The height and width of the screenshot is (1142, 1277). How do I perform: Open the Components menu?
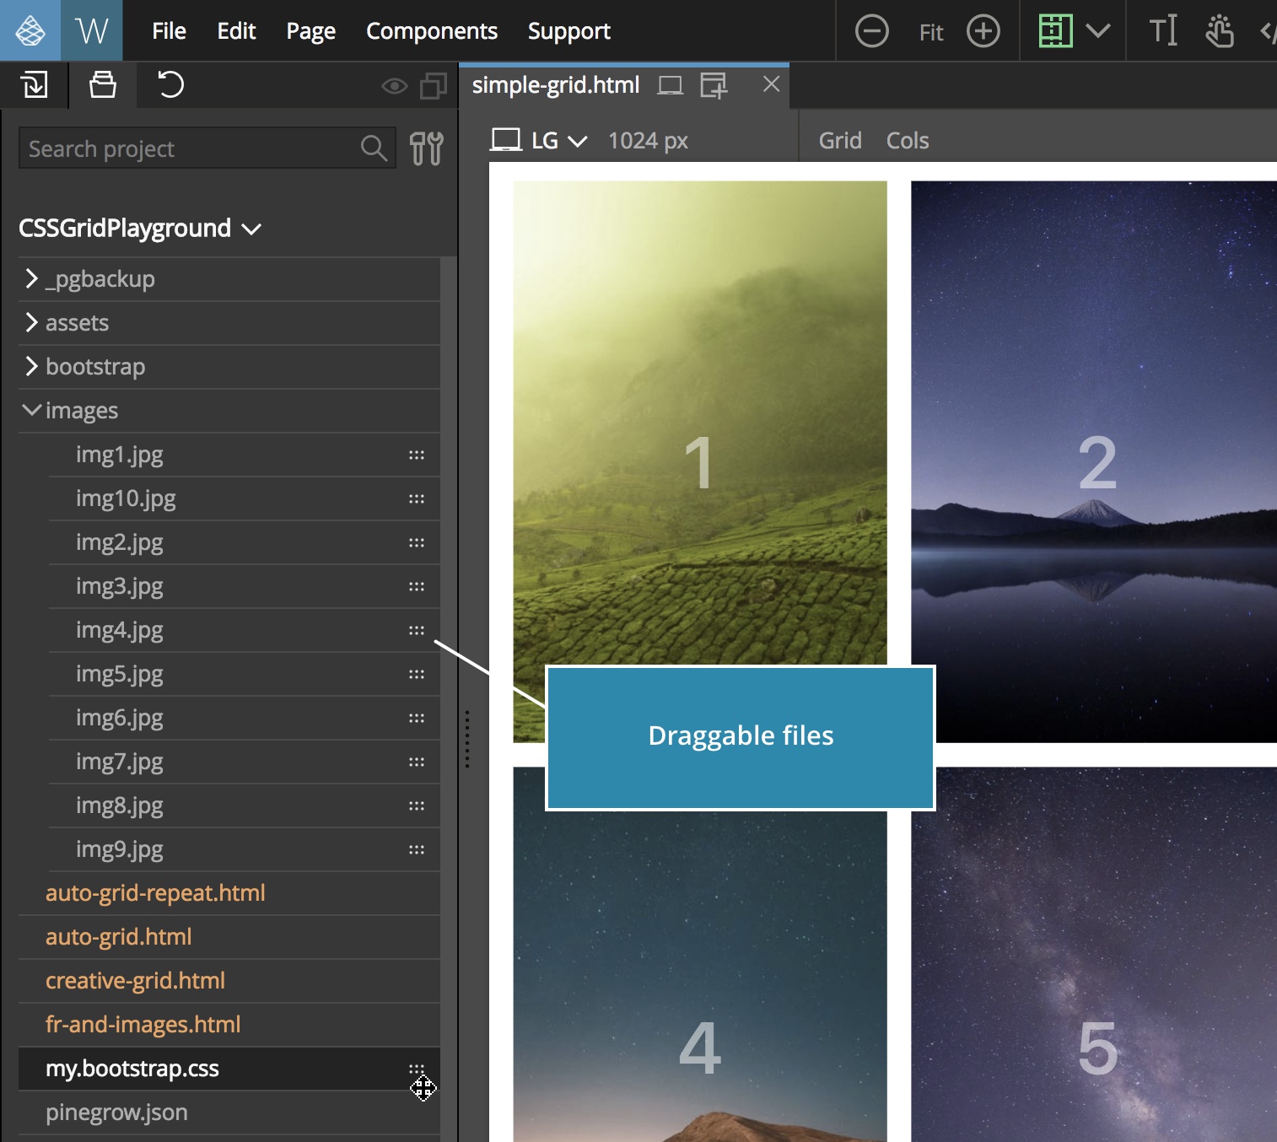click(x=432, y=31)
